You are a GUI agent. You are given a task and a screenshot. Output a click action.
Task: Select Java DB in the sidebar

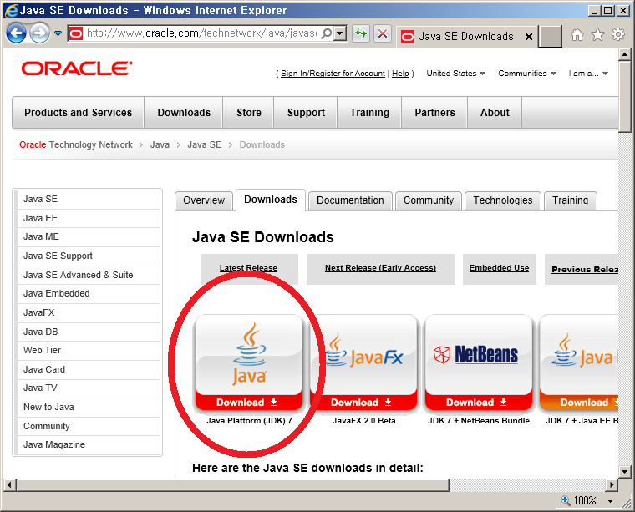point(89,332)
